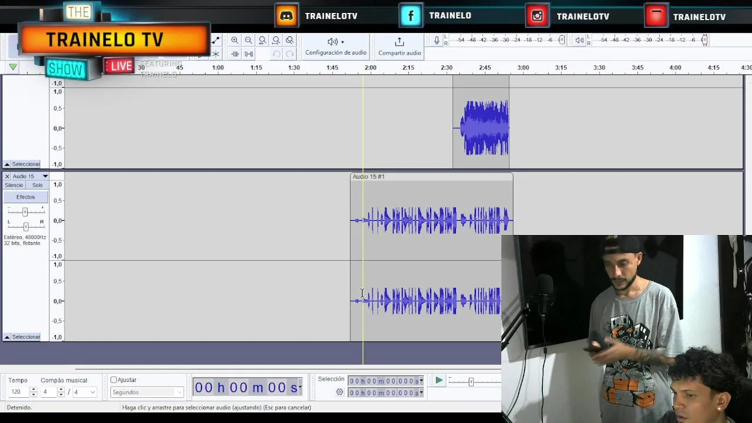Image resolution: width=752 pixels, height=423 pixels.
Task: Click Audio 15 #1 clip title
Action: pos(369,176)
